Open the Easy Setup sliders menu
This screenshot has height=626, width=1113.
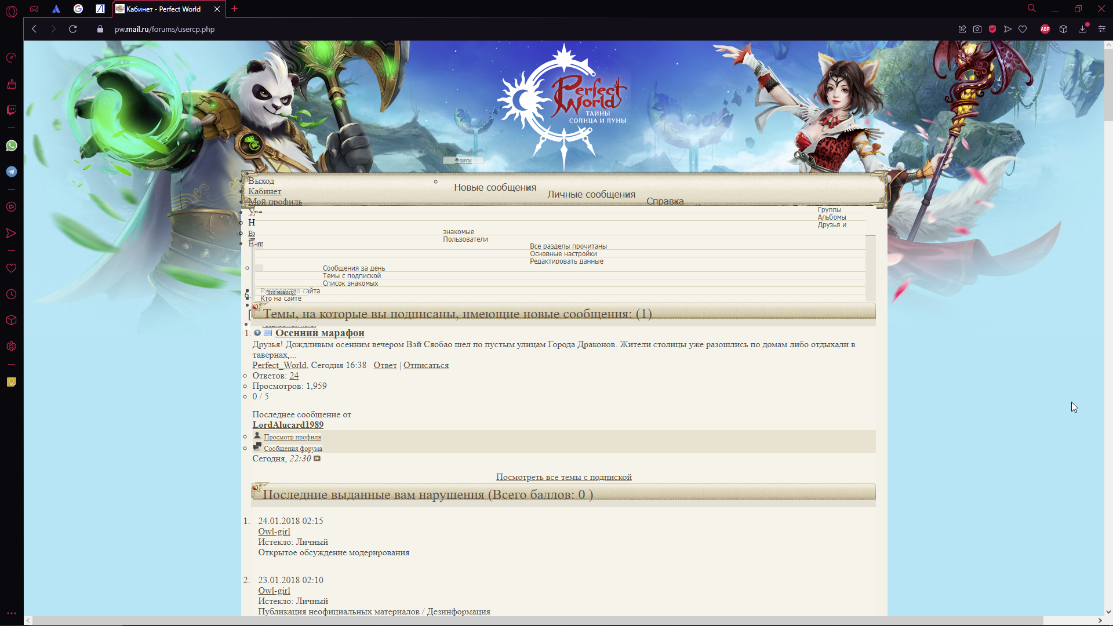click(1101, 29)
